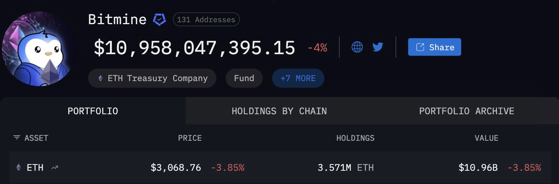
Task: Click the ETH asset name link
Action: tap(35, 168)
